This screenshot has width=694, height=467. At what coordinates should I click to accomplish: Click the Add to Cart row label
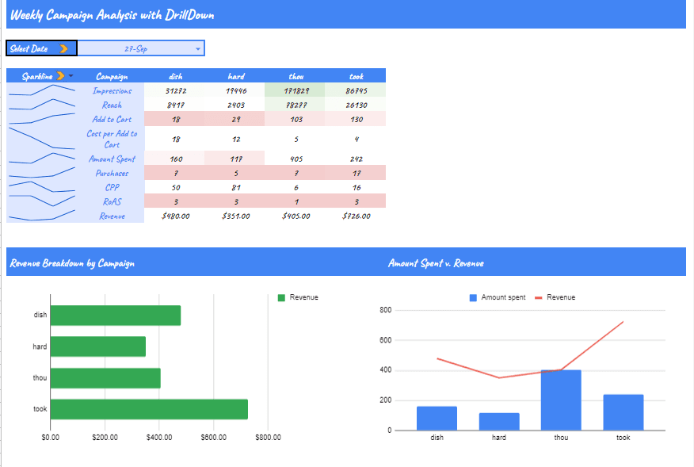(112, 119)
